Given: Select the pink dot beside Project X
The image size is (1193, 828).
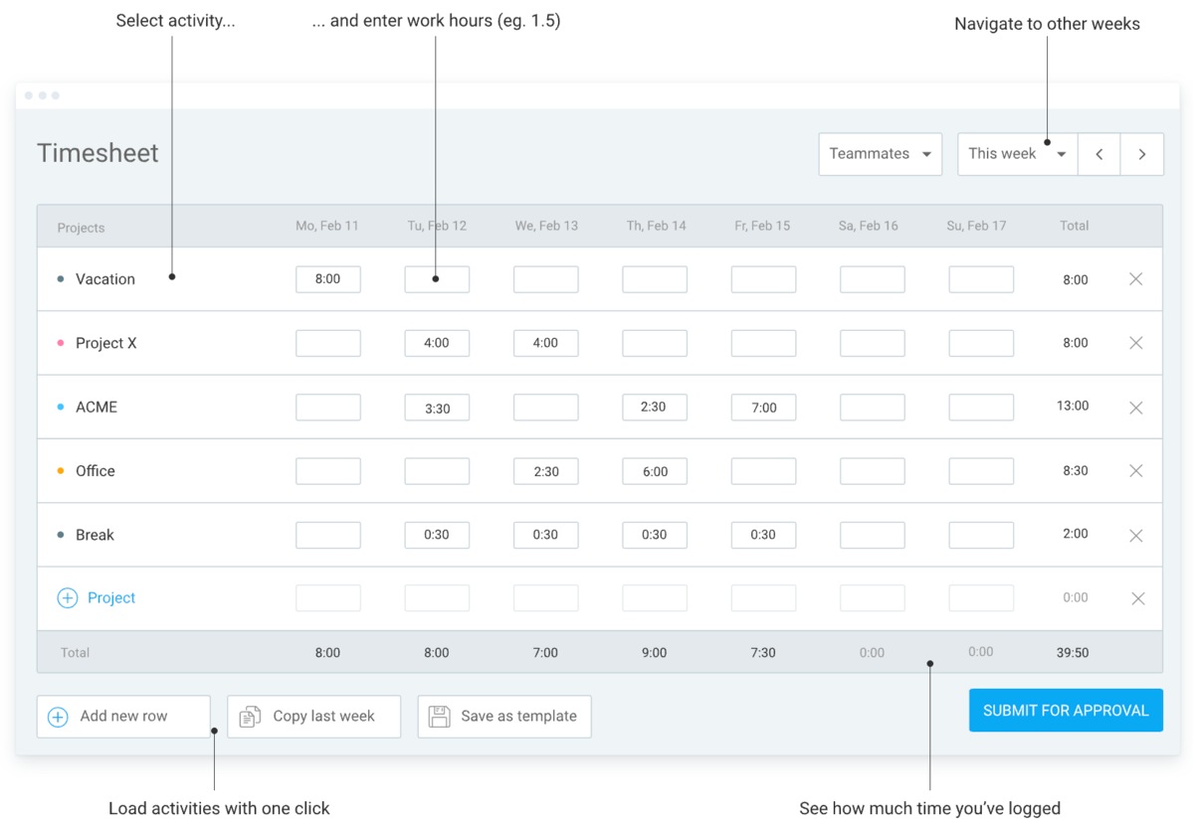Looking at the screenshot, I should (62, 343).
